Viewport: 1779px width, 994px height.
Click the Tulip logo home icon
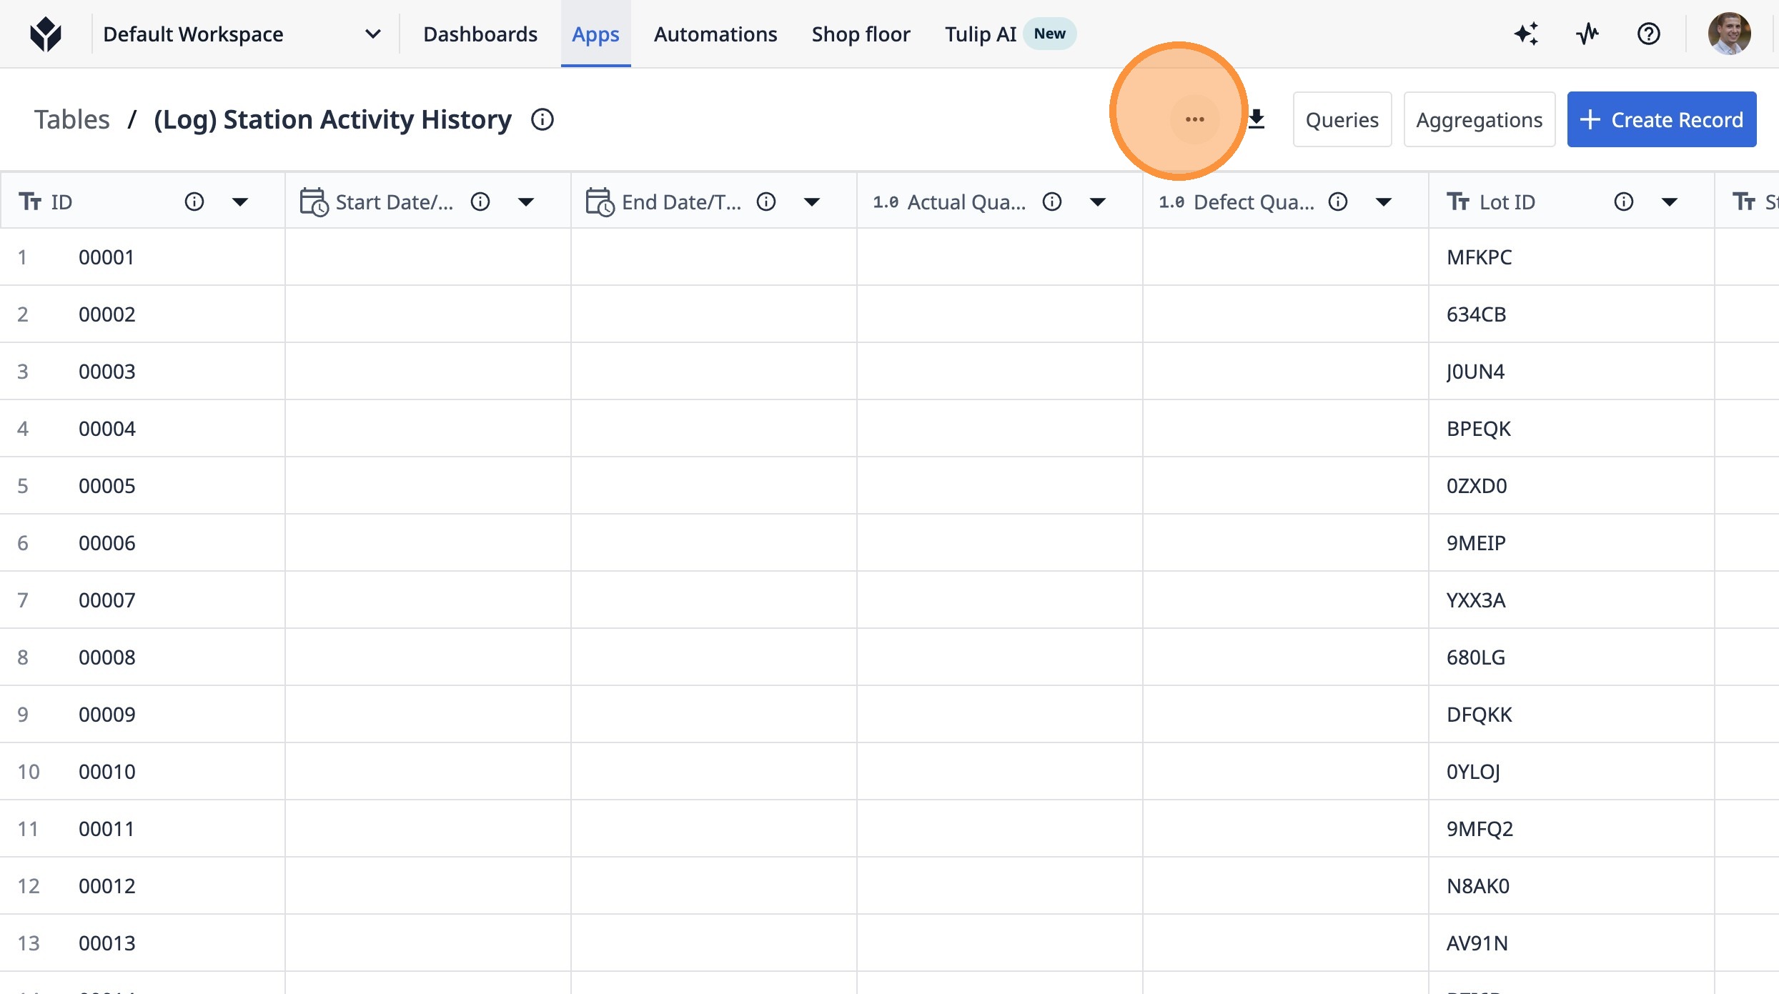46,34
